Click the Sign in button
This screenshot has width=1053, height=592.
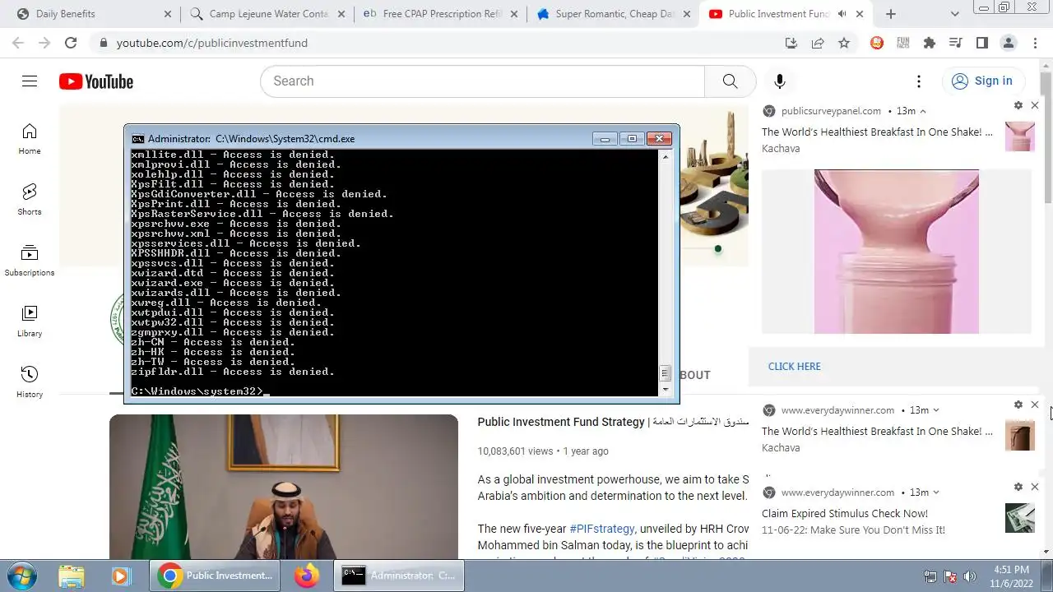pyautogui.click(x=982, y=81)
